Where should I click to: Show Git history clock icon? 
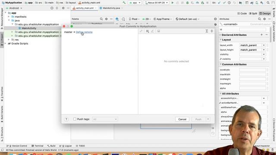tap(229, 3)
